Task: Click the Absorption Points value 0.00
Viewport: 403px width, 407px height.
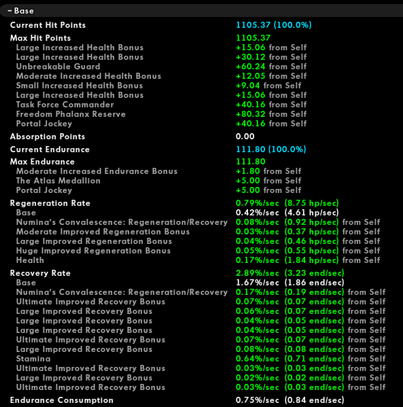Action: (x=245, y=137)
